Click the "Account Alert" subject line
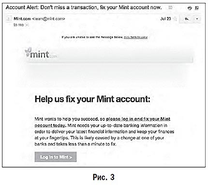The image size is (208, 185). click(x=84, y=7)
